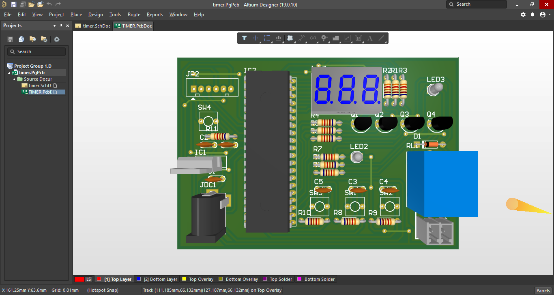Click the Save All Documents icon in title bar

point(23,4)
